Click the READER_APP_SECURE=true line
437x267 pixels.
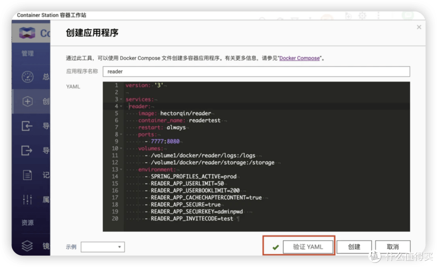[x=186, y=205]
